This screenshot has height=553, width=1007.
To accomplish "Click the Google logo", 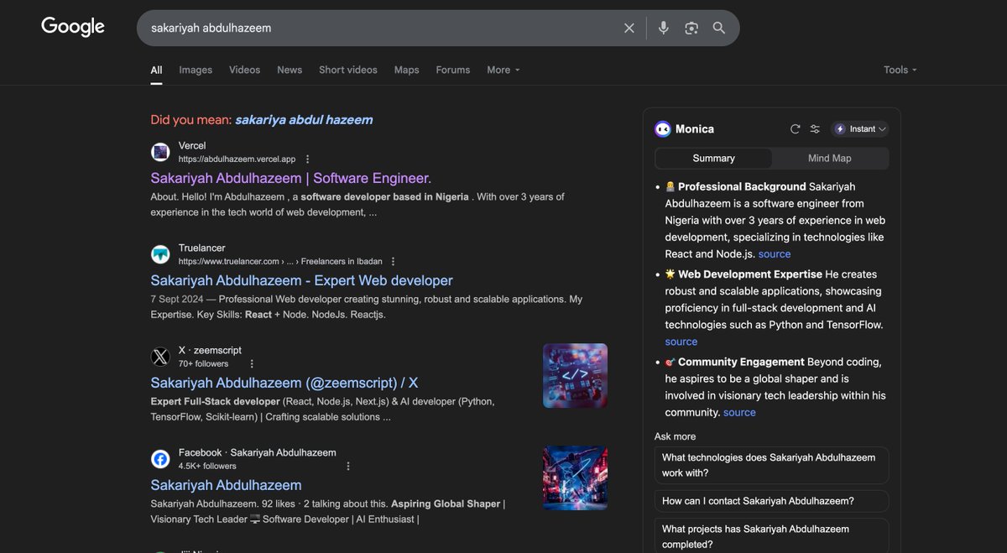I will pos(73,27).
